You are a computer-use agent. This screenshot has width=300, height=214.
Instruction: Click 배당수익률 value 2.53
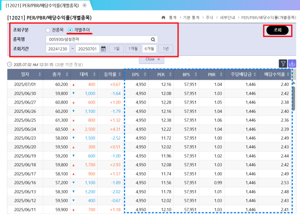click(x=285, y=183)
